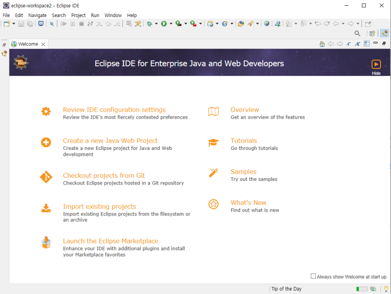
Task: Open Create a new Java Web Project
Action: [110, 141]
